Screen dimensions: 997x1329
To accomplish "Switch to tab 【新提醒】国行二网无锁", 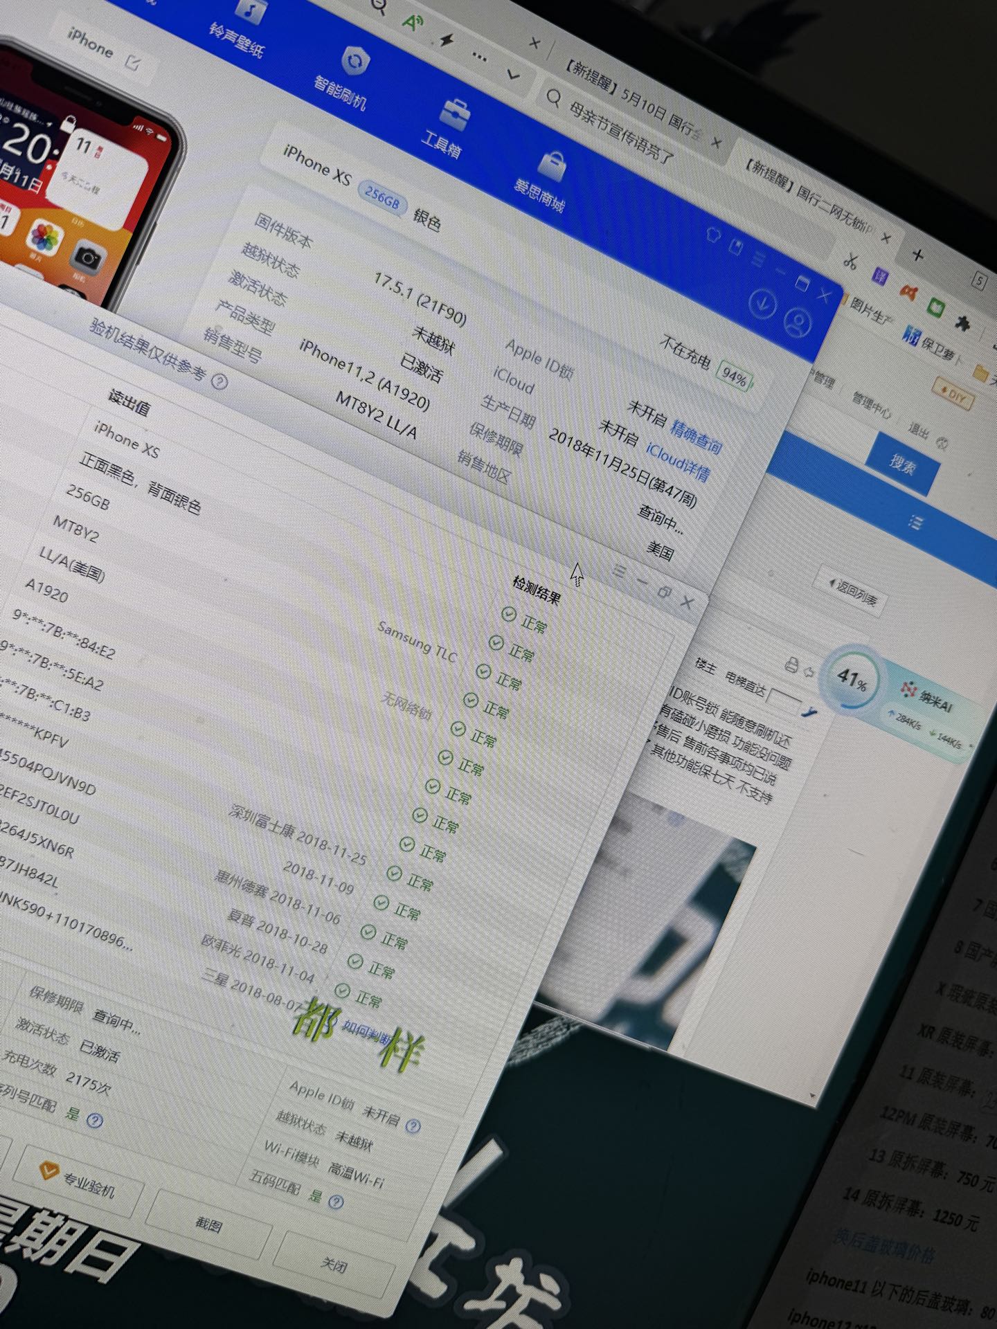I will (810, 198).
